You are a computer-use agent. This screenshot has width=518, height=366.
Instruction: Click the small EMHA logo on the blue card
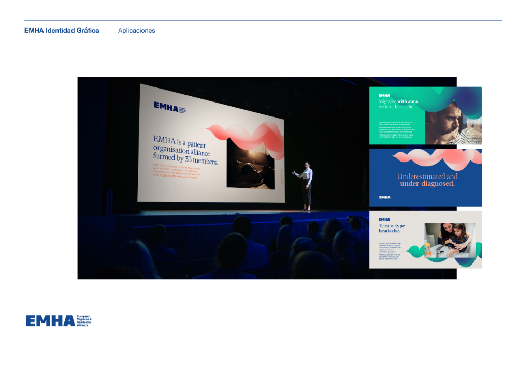384,197
